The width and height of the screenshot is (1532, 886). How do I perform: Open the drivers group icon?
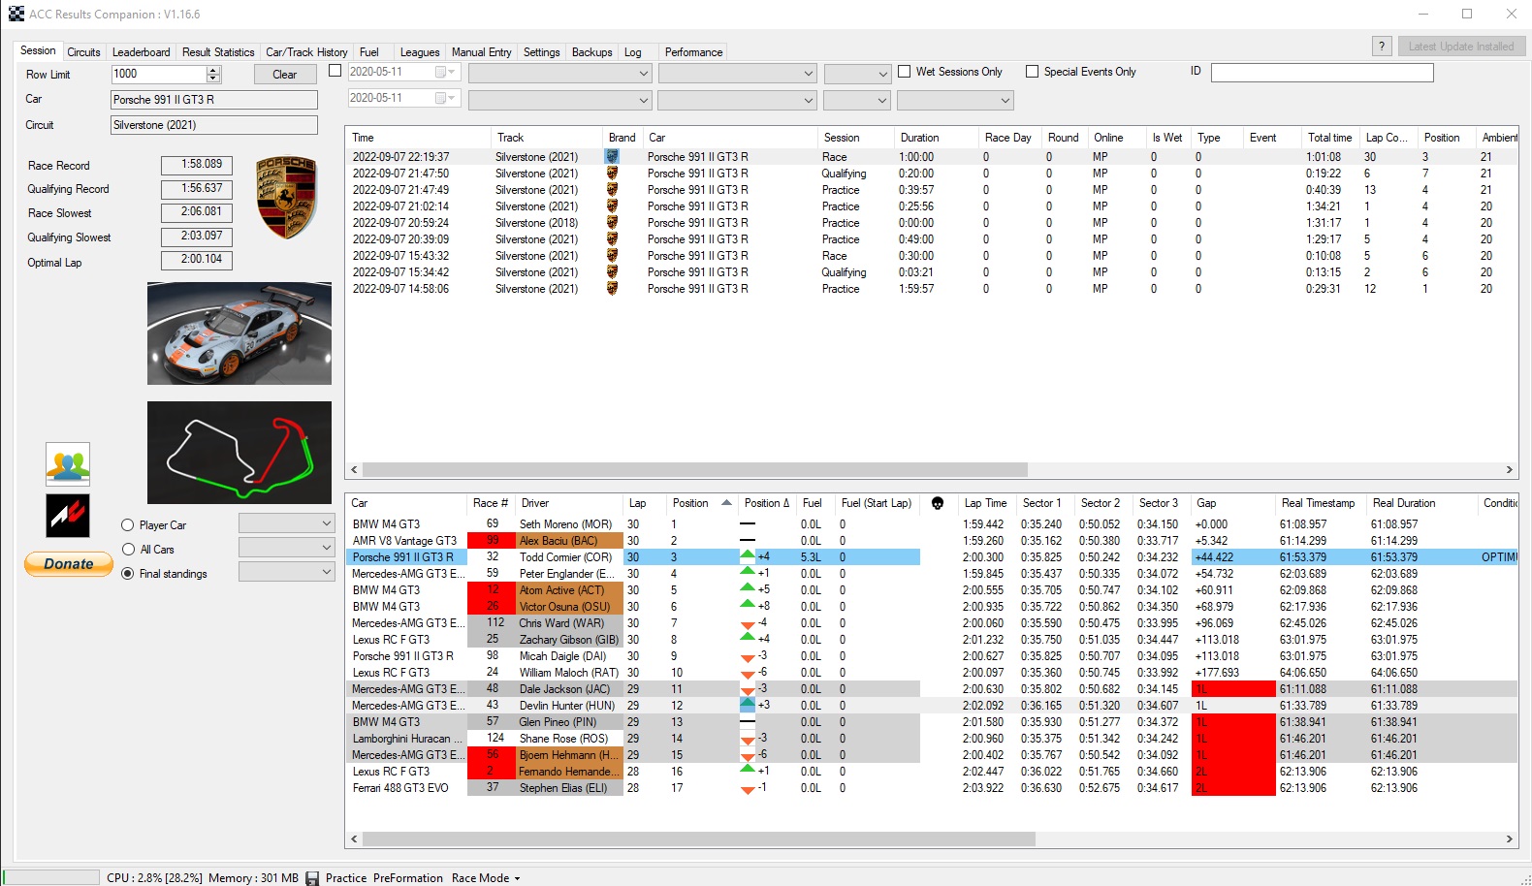68,464
